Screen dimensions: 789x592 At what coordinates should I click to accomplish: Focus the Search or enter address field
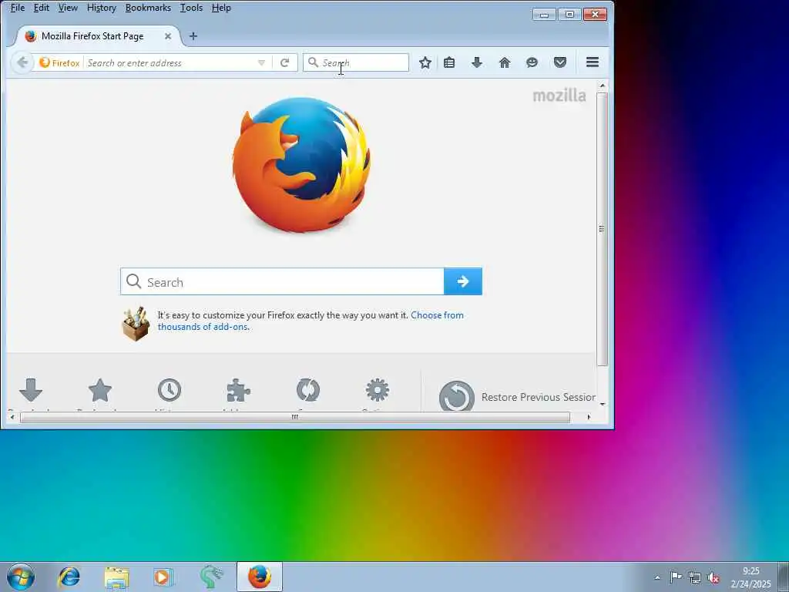pyautogui.click(x=170, y=63)
